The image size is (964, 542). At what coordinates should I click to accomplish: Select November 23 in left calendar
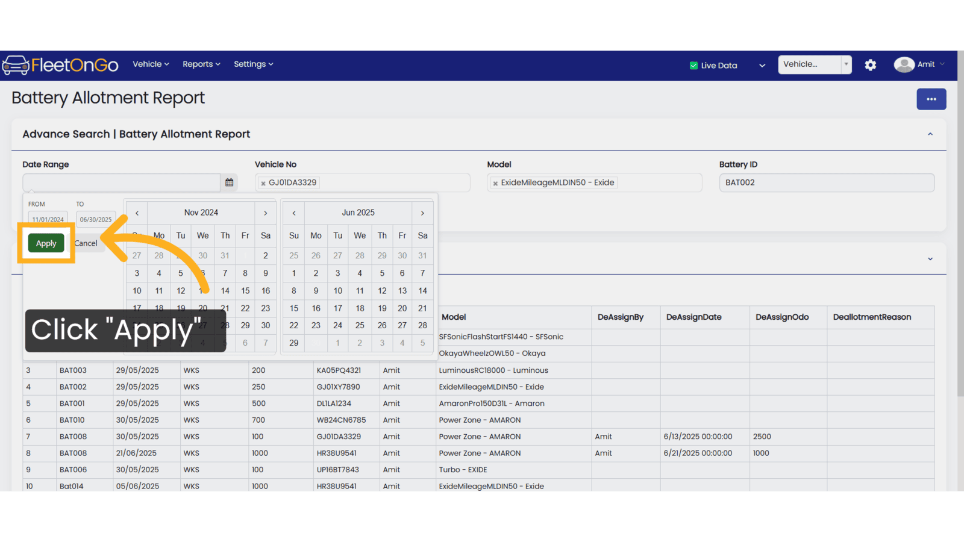click(265, 308)
